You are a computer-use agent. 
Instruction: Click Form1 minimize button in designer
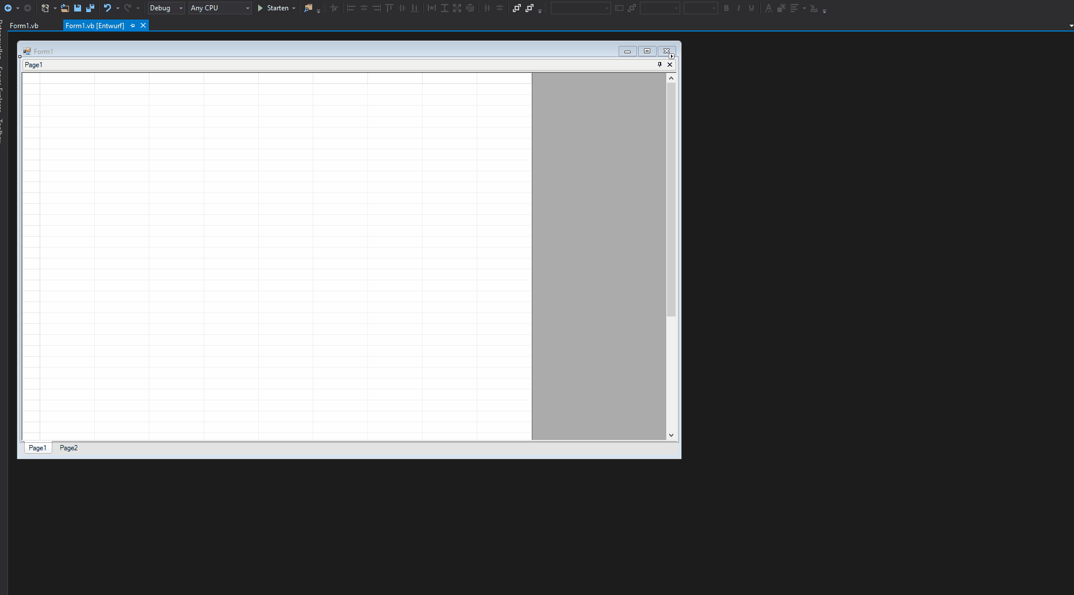tap(628, 51)
